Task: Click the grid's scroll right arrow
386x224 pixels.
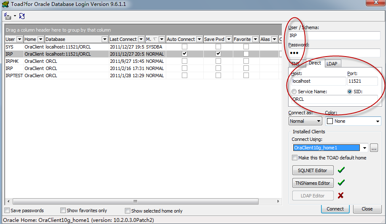Action: [278, 201]
